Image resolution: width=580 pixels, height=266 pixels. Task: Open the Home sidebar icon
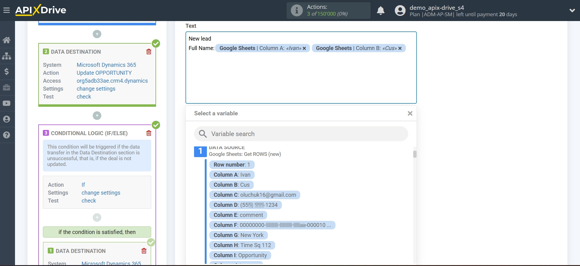point(6,40)
